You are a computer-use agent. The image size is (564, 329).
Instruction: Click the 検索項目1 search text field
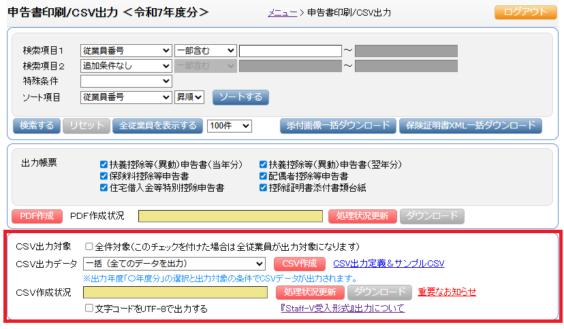pyautogui.click(x=289, y=50)
